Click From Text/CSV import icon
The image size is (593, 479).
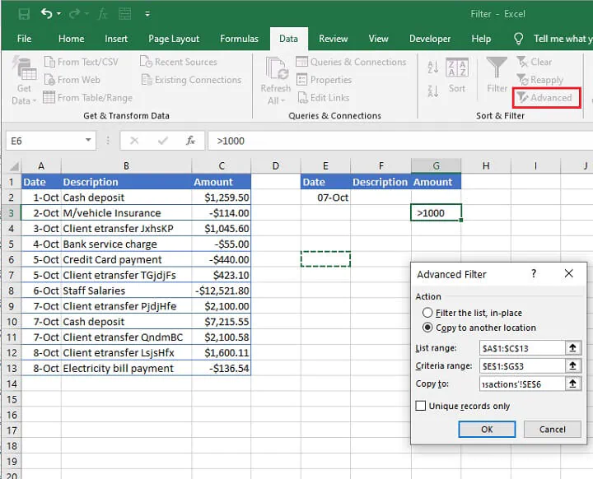tap(49, 61)
